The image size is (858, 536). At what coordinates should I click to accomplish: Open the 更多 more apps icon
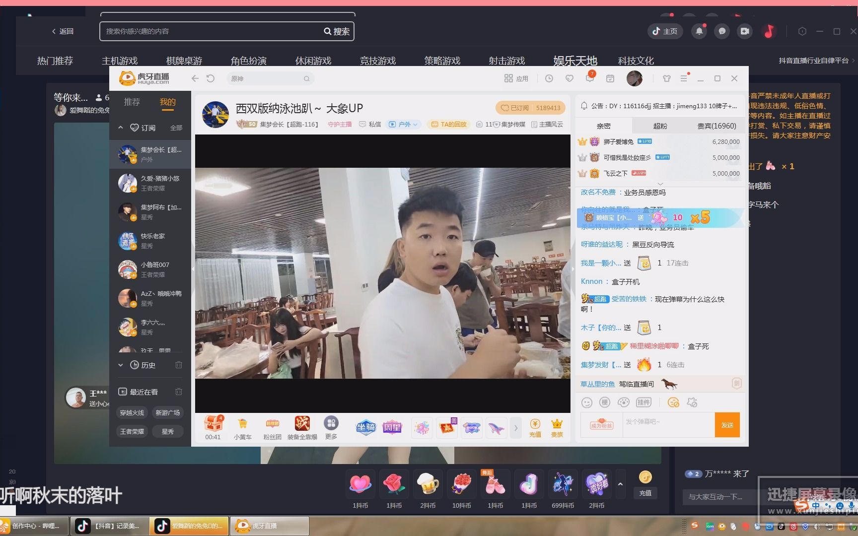pos(331,427)
